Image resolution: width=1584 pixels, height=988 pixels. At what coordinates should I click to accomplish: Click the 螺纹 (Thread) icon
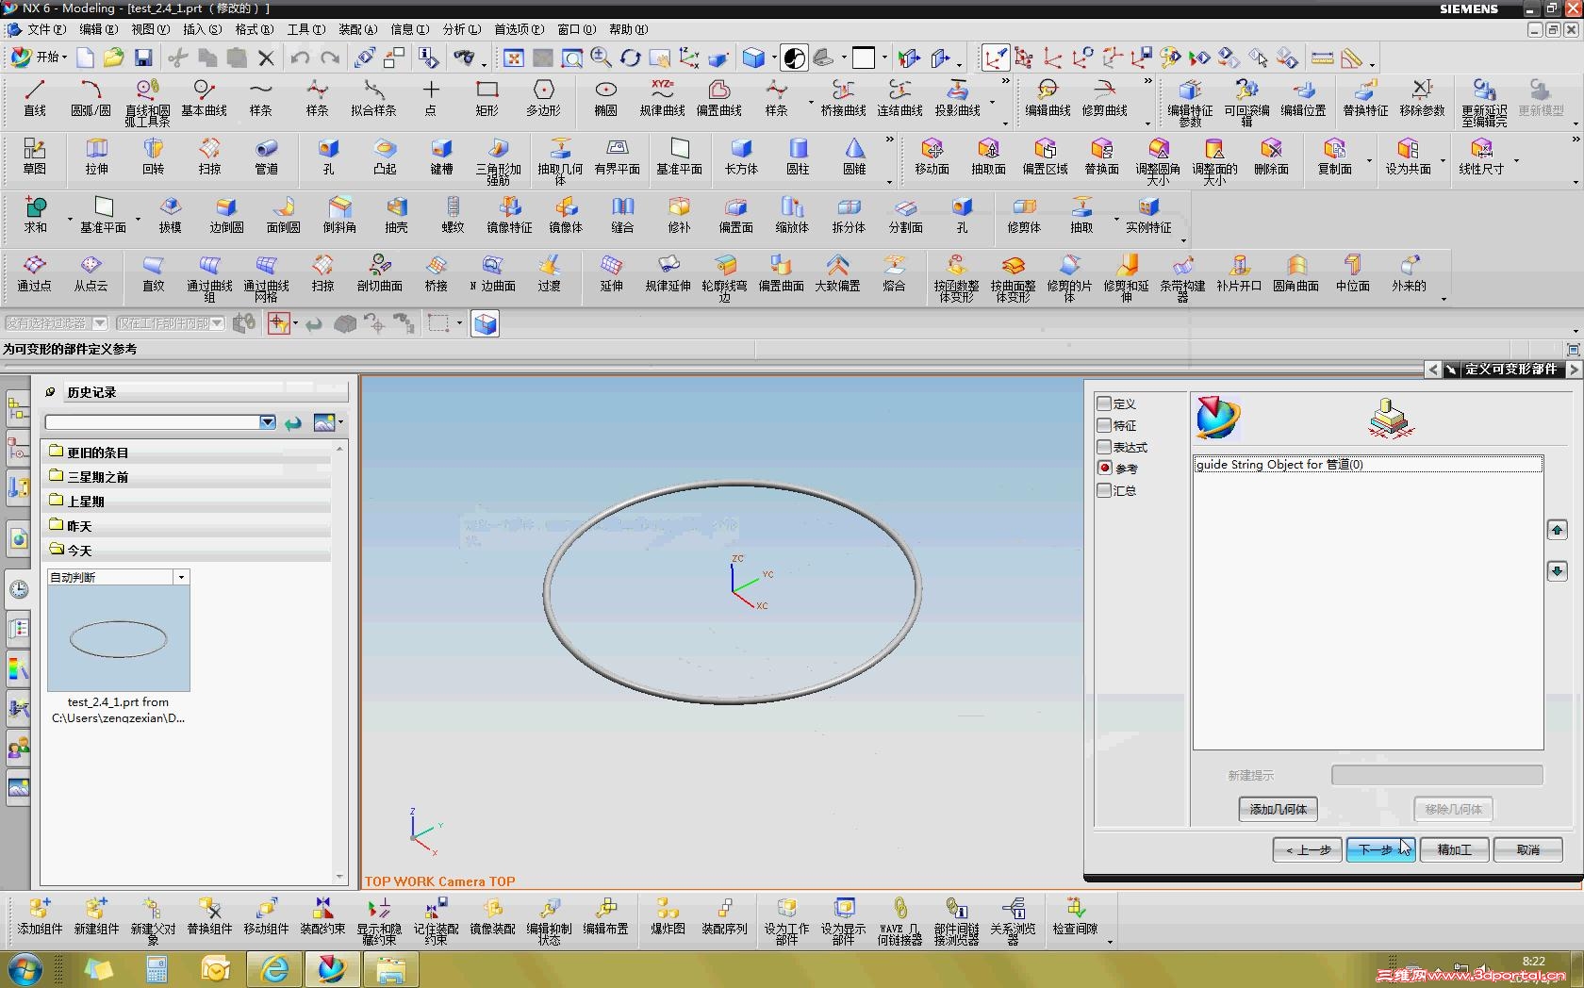[x=454, y=215]
